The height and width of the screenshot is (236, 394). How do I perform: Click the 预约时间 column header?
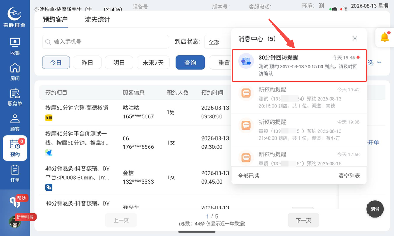212,93
